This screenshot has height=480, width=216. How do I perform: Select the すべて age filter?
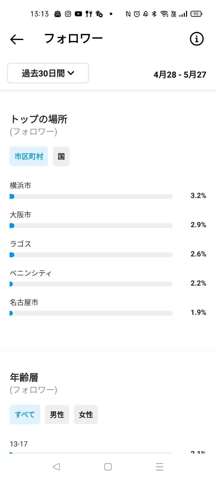click(x=25, y=415)
